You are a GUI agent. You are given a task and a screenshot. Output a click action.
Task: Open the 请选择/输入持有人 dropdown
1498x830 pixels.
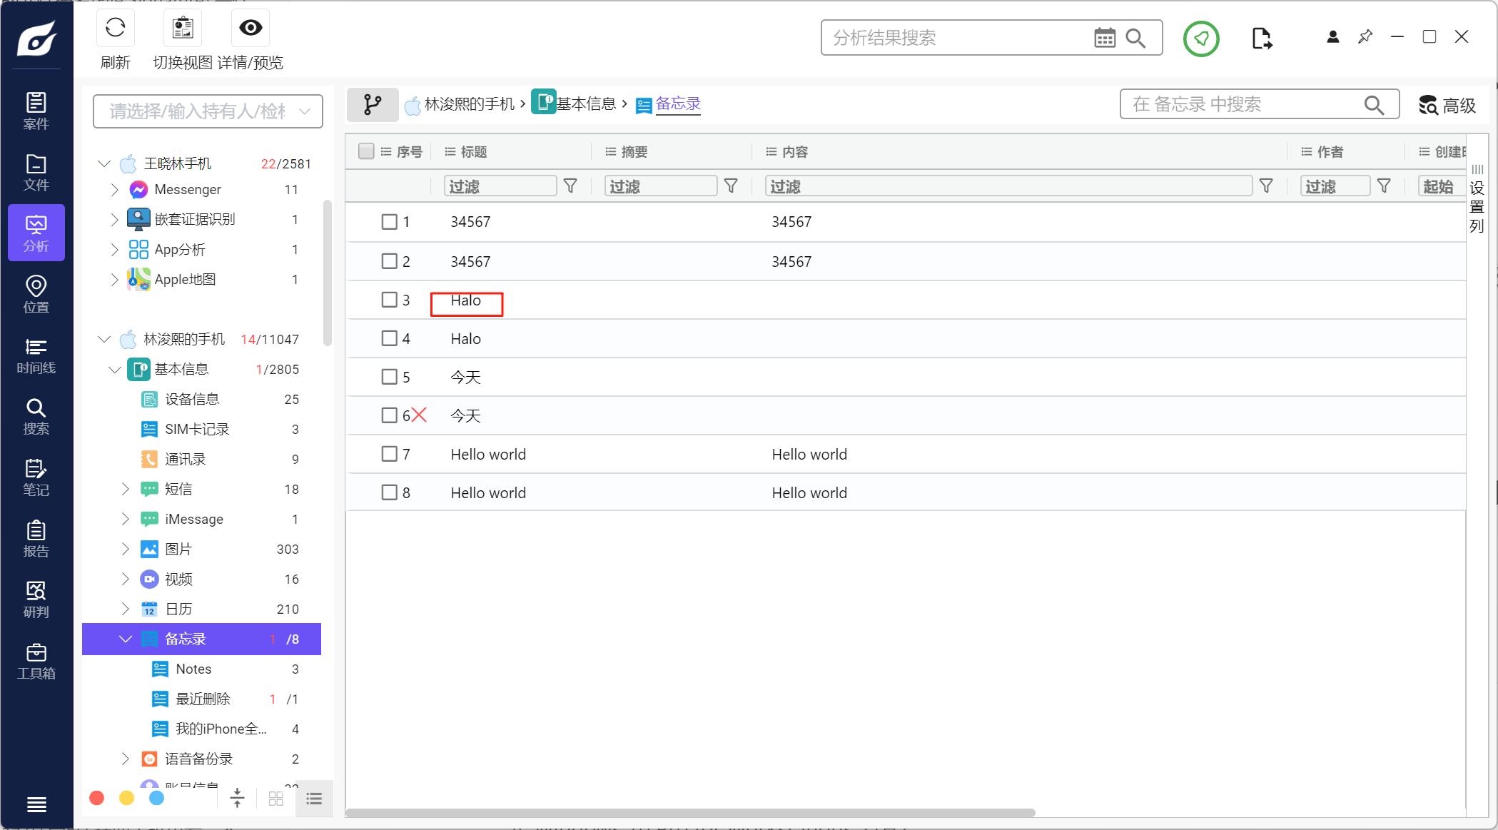(208, 111)
